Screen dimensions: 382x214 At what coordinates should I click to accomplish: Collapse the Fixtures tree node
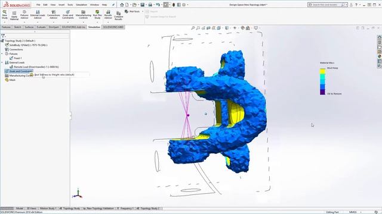pyautogui.click(x=2, y=53)
